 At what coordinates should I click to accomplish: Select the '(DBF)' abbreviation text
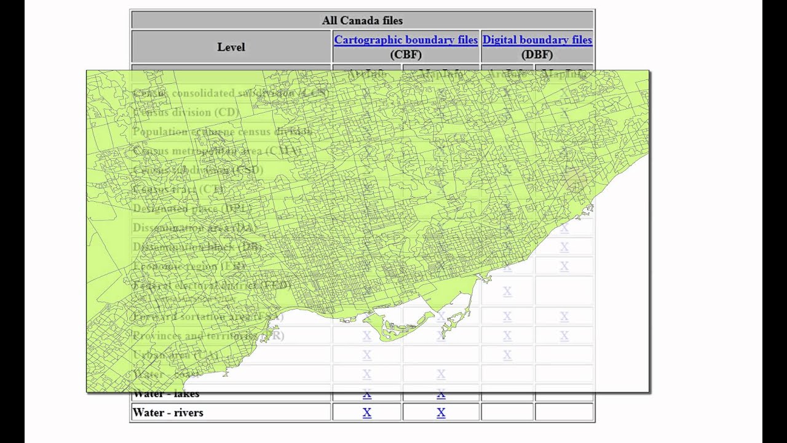pos(537,55)
